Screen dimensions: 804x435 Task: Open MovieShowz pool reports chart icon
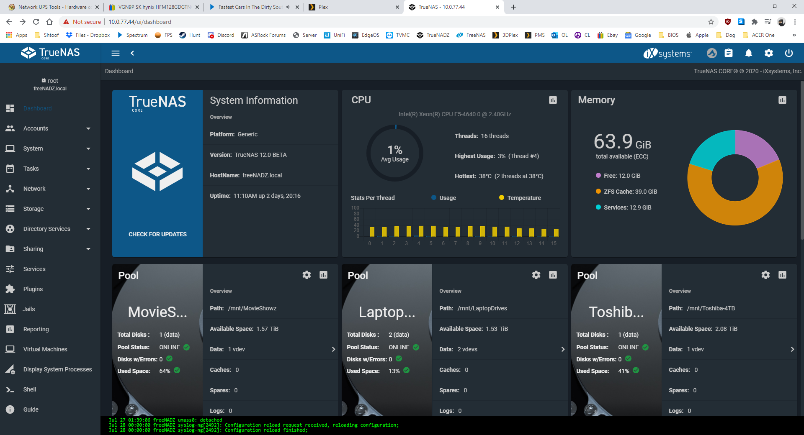pos(324,275)
